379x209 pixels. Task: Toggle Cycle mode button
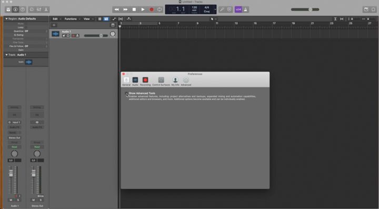159,9
